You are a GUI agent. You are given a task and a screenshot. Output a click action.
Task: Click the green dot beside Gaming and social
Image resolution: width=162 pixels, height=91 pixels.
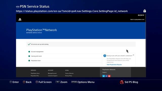29,56
